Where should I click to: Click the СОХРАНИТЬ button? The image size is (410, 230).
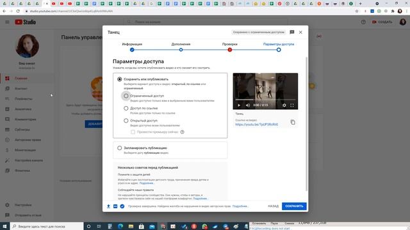[294, 206]
